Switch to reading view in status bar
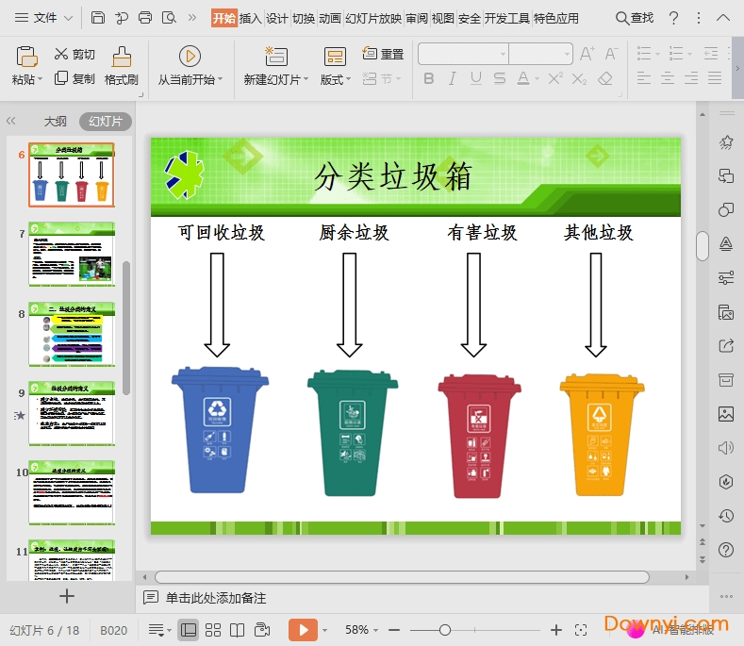The image size is (744, 646). pyautogui.click(x=238, y=630)
